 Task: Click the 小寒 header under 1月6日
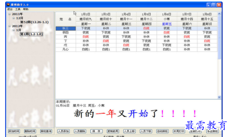pos(167,19)
